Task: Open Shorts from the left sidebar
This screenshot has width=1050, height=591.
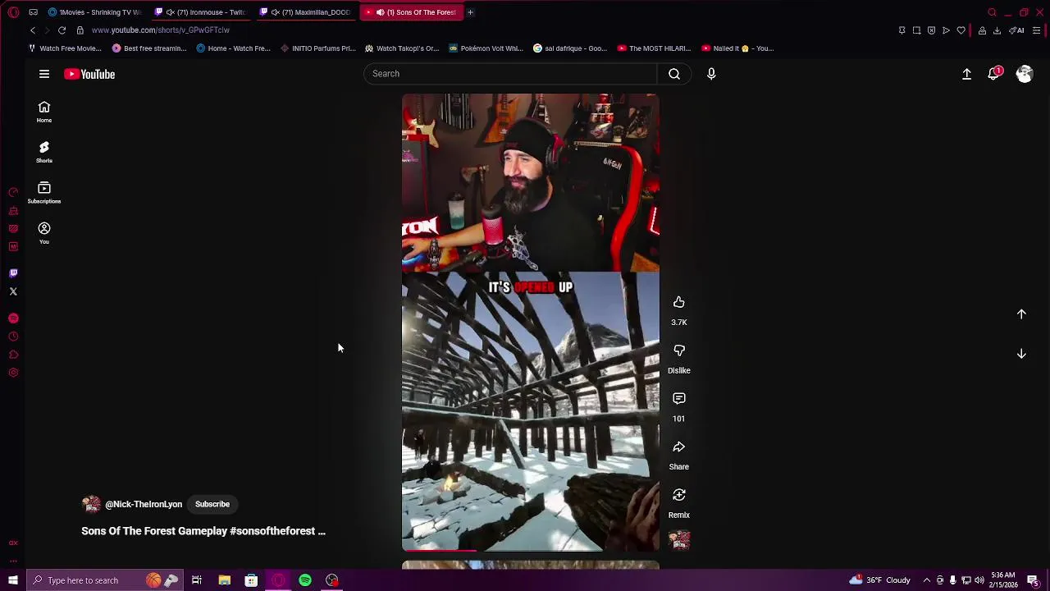Action: click(x=44, y=152)
